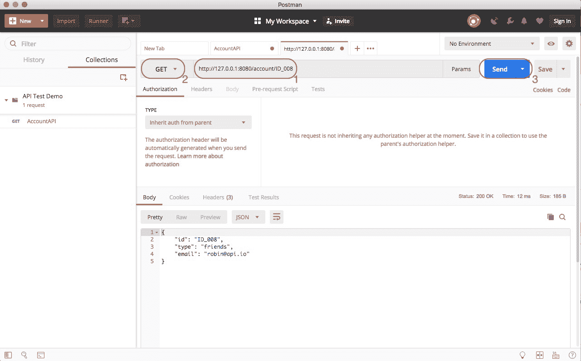The image size is (581, 361).
Task: Open the No Environment dropdown
Action: (x=492, y=43)
